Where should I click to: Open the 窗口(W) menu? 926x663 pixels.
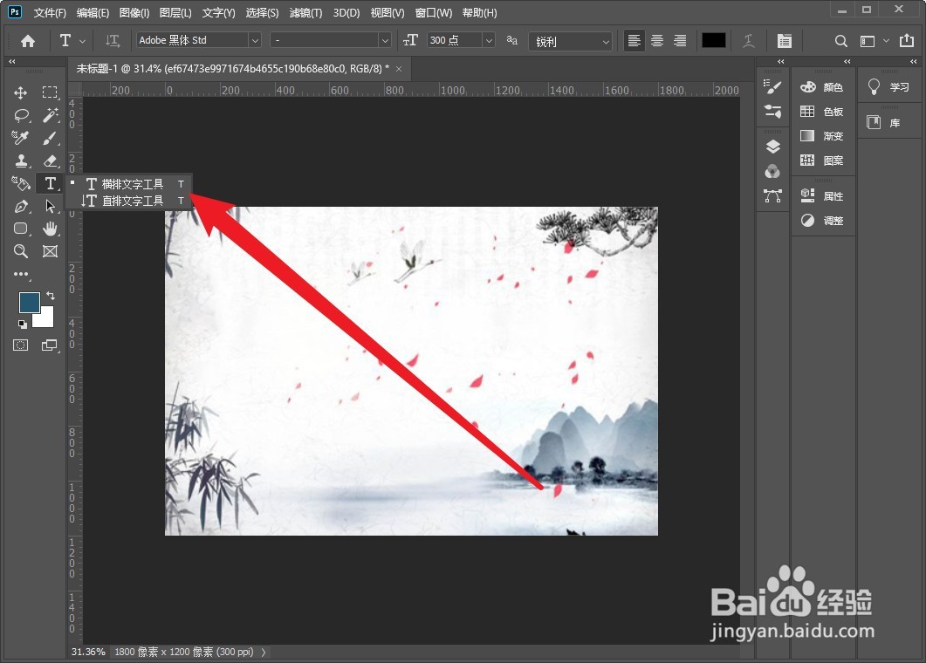point(434,12)
